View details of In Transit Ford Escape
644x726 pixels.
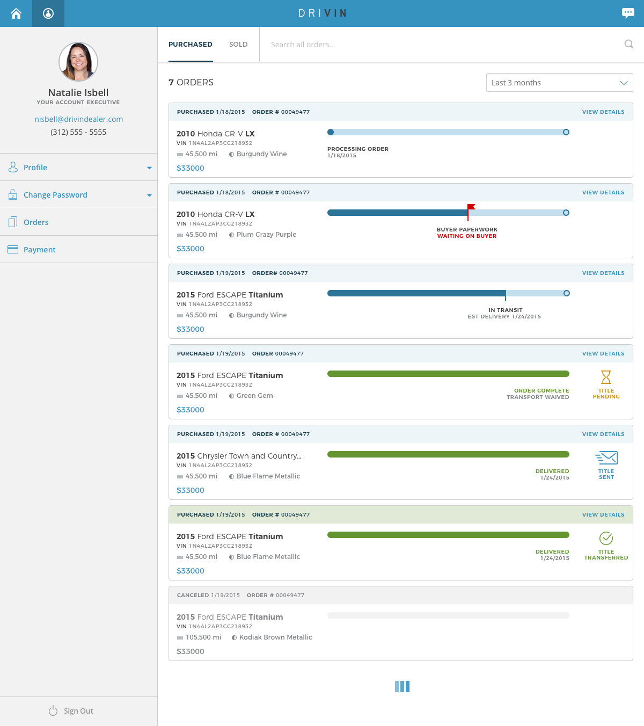click(x=603, y=273)
